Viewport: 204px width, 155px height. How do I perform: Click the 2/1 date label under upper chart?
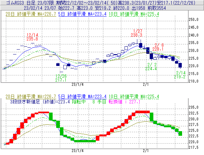(x=146, y=85)
